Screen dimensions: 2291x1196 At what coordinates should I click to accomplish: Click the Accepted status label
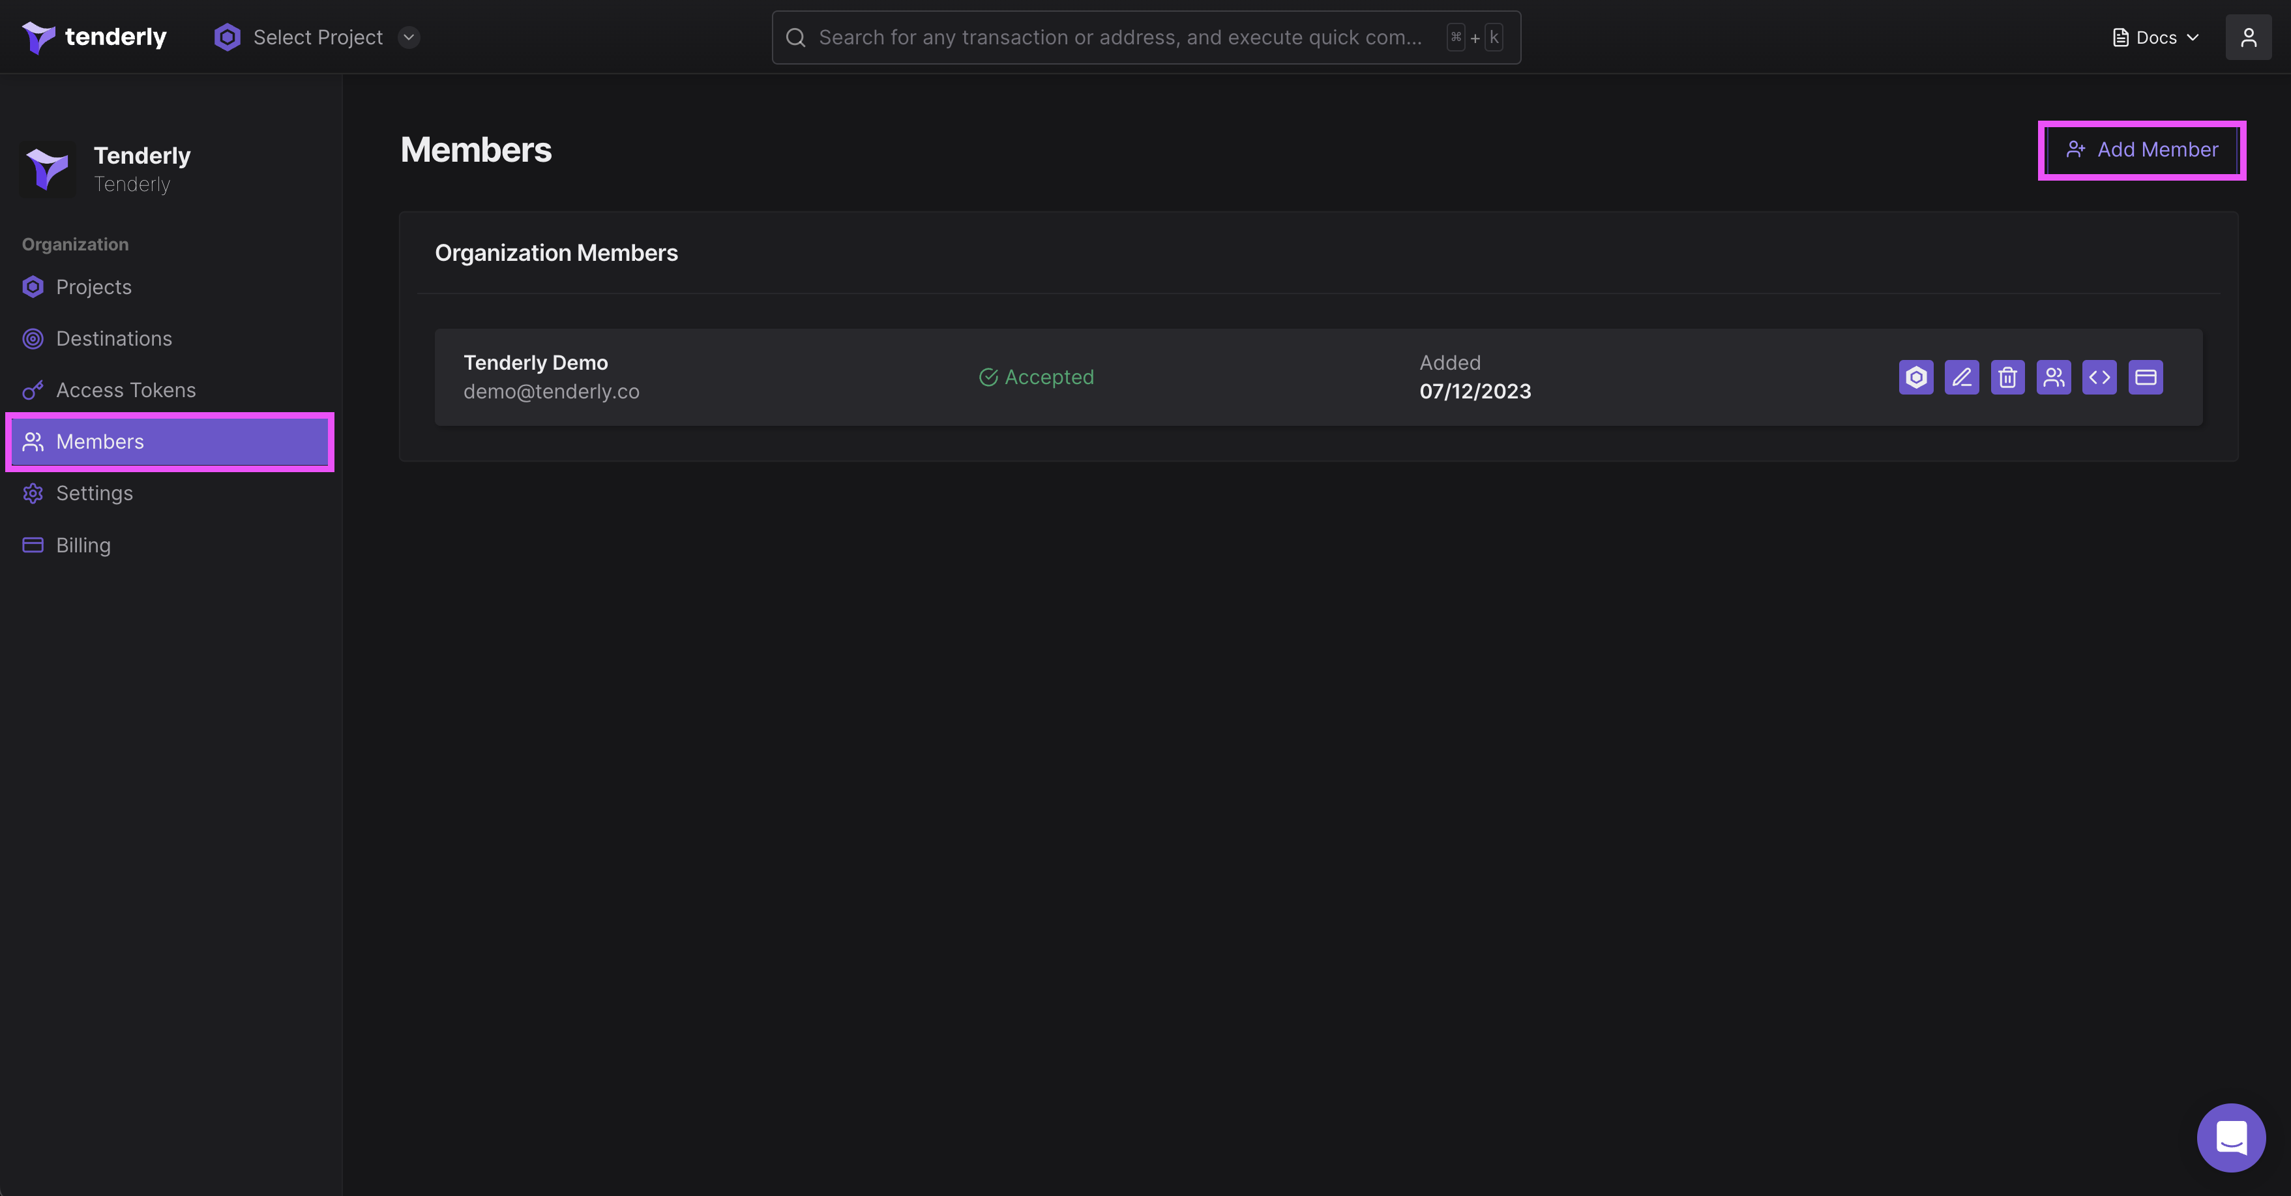(x=1036, y=378)
